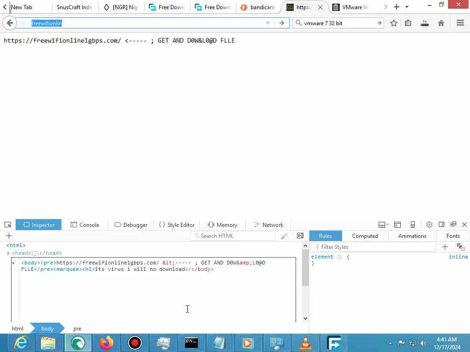Bookmark this page with the star icon

pyautogui.click(x=394, y=23)
